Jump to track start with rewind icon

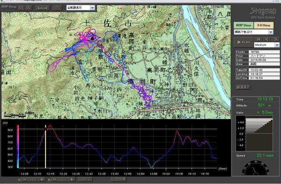coord(258,39)
